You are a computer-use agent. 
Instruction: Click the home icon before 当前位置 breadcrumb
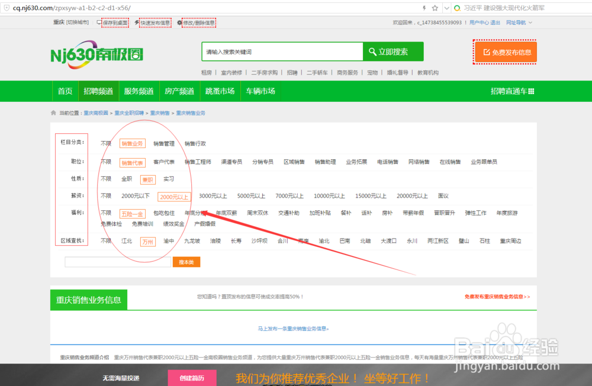53,111
